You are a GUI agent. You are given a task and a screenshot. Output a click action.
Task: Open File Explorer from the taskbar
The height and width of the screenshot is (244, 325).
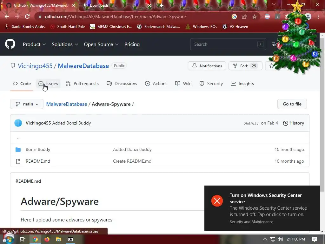point(59,239)
